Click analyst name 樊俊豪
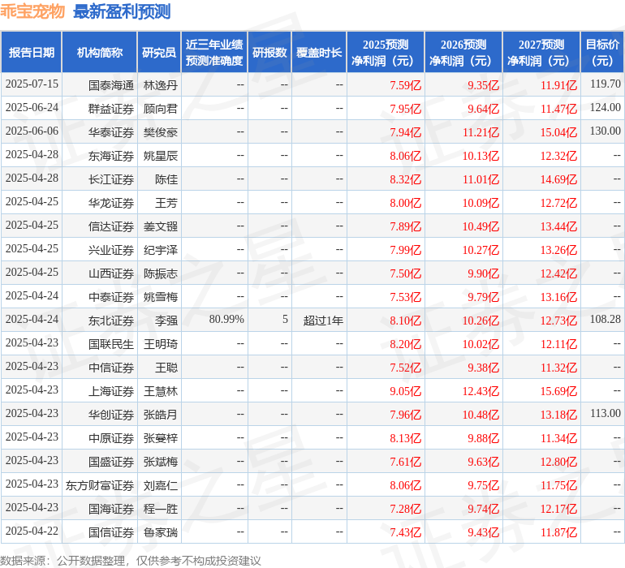This screenshot has height=568, width=625. [x=160, y=132]
